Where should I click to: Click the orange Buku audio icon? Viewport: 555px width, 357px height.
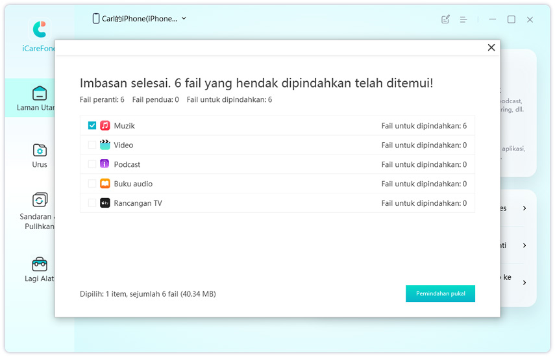click(105, 184)
